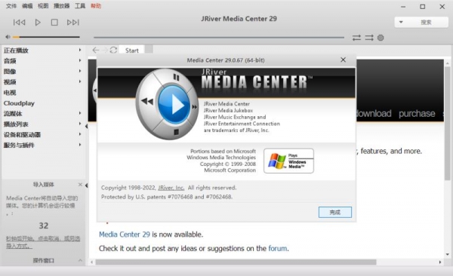Image resolution: width=453 pixels, height=276 pixels.
Task: Click the big blue play logo button
Action: [174, 105]
